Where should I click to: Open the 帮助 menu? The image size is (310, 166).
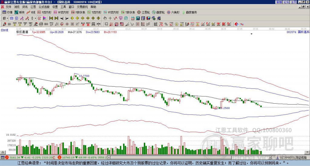(x=93, y=7)
